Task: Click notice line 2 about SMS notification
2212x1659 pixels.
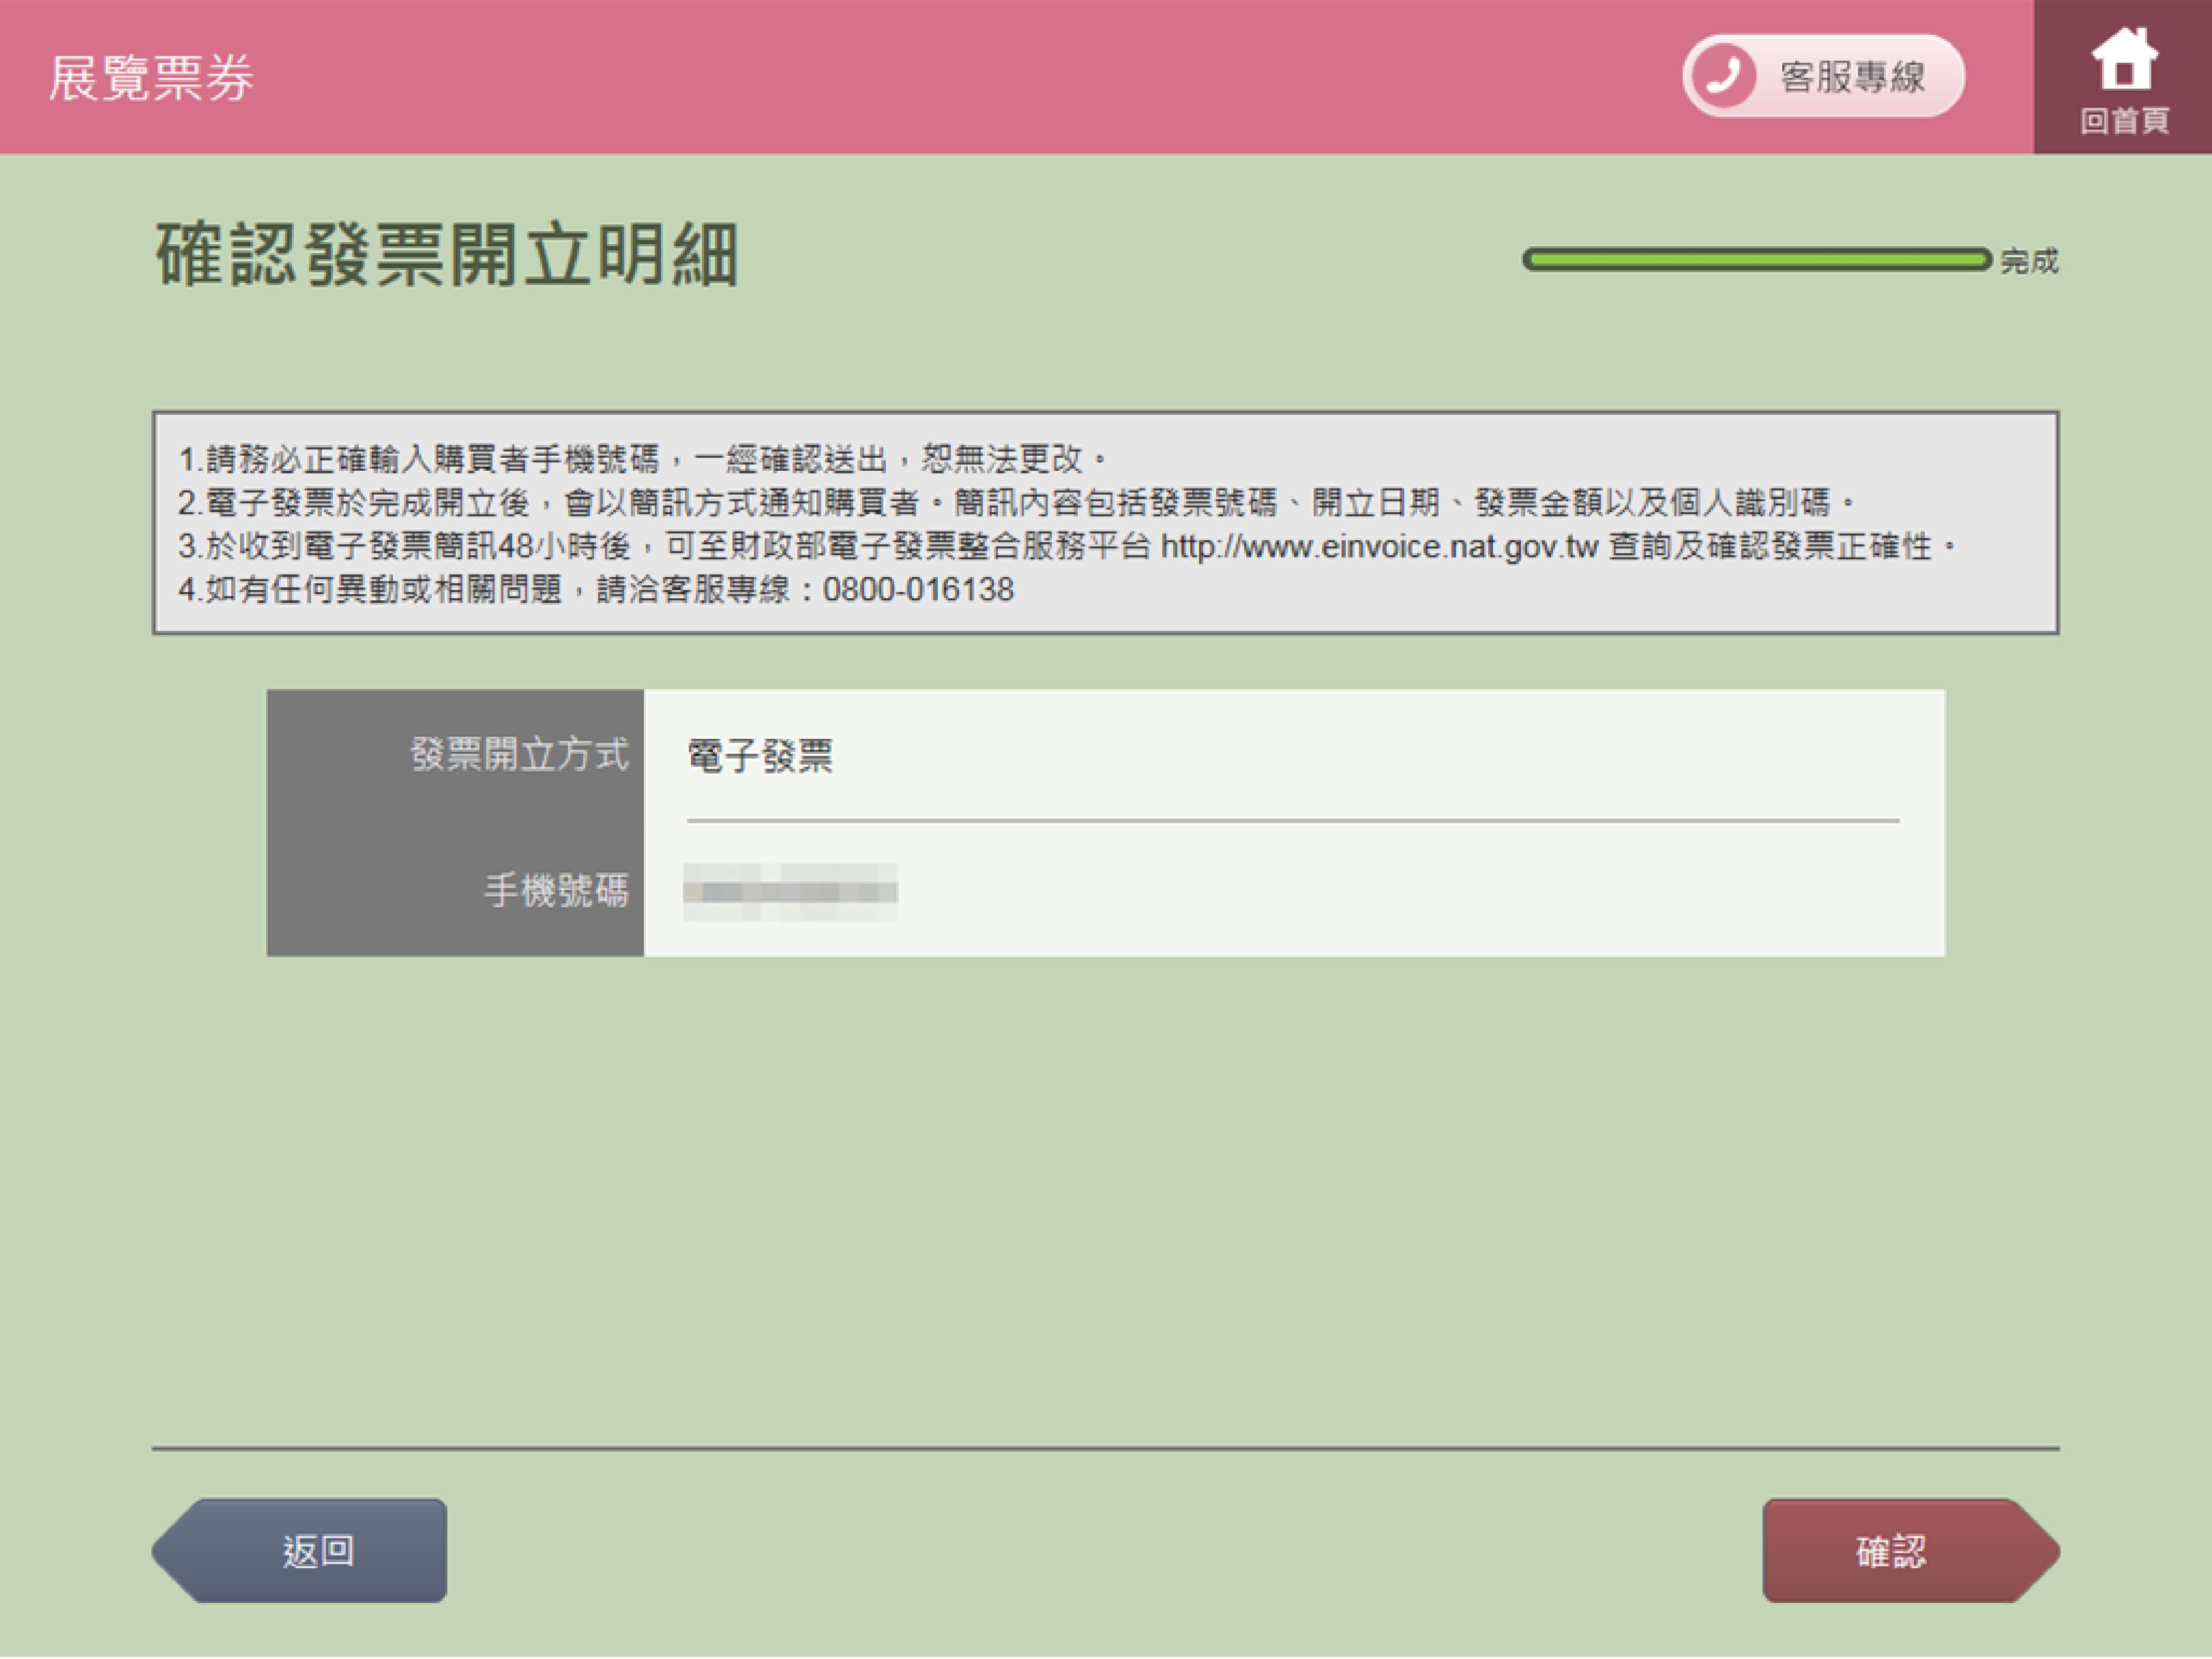Action: [x=1015, y=502]
